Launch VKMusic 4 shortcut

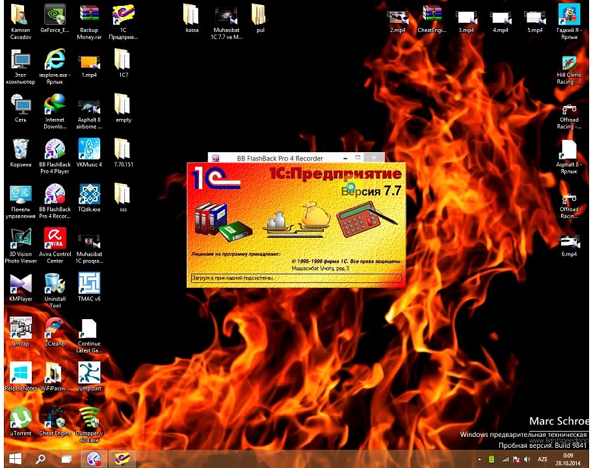[x=89, y=153]
